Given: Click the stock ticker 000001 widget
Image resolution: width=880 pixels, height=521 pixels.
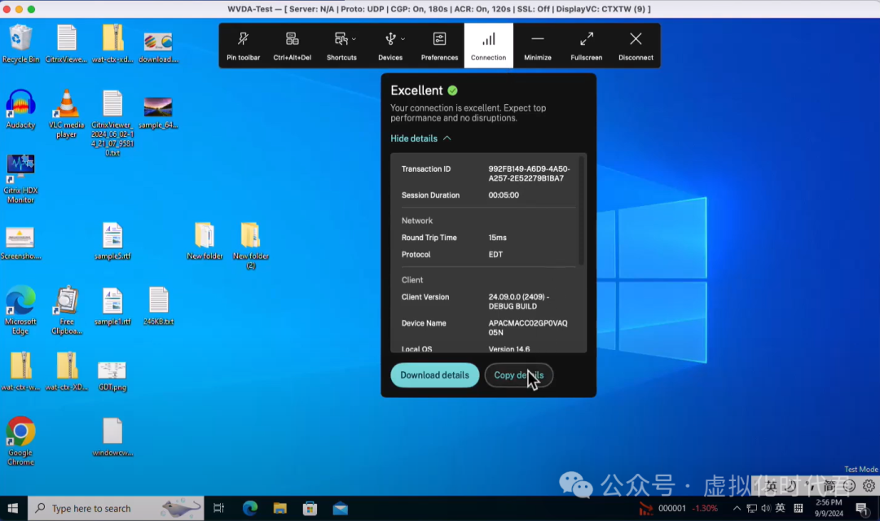Looking at the screenshot, I should point(678,508).
